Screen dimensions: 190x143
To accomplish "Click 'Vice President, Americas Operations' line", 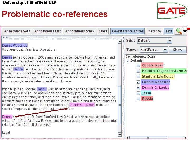I will (x=29, y=50).
